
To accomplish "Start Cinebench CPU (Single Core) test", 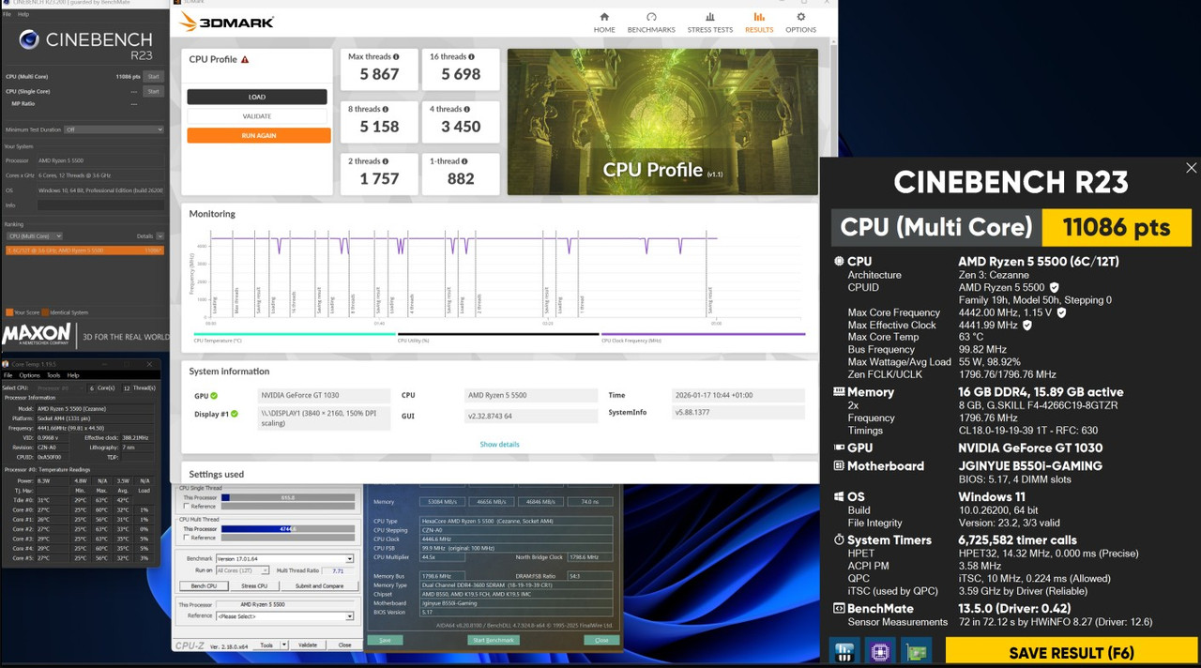I will point(153,91).
